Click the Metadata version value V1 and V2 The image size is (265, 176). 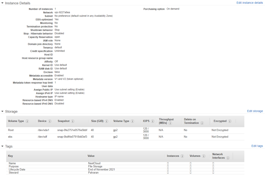coord(69,79)
